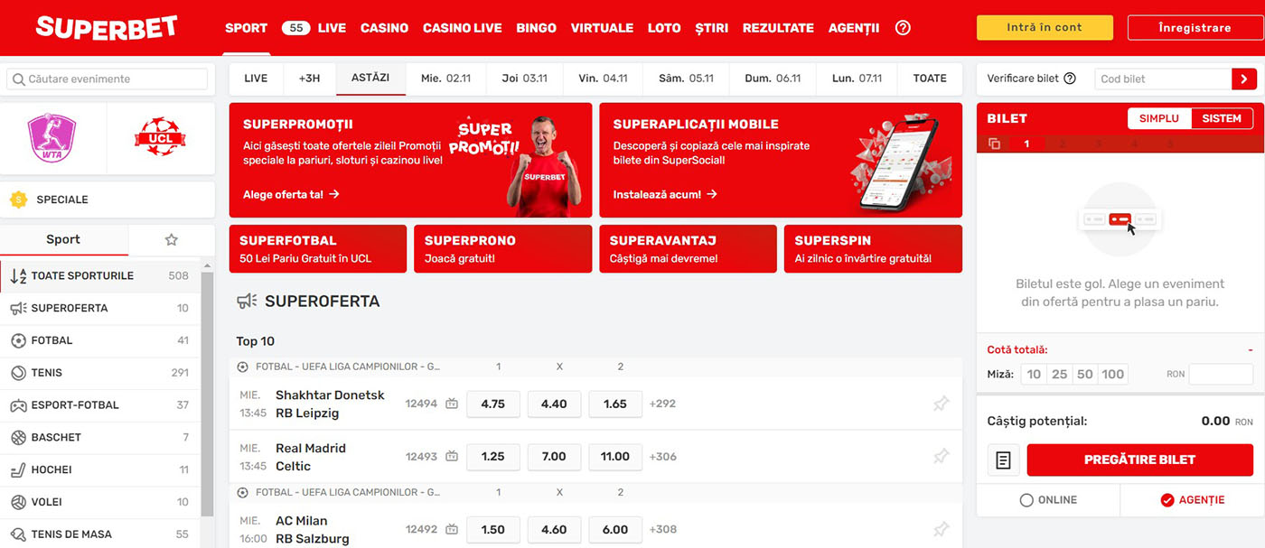Go to the Virtuale menu
The width and height of the screenshot is (1265, 548).
pyautogui.click(x=602, y=28)
